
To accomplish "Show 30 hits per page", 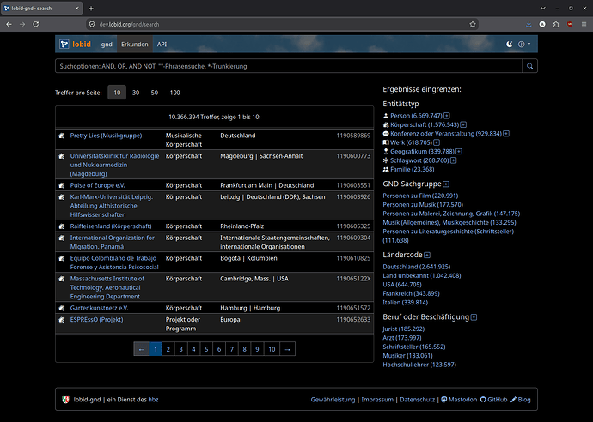I will coord(136,93).
